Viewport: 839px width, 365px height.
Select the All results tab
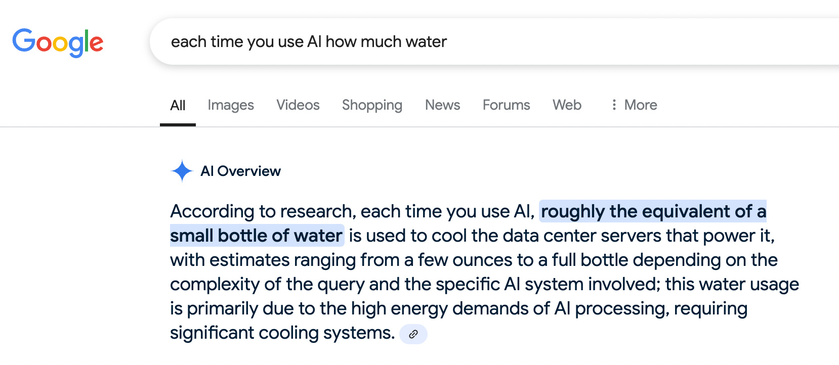tap(178, 105)
